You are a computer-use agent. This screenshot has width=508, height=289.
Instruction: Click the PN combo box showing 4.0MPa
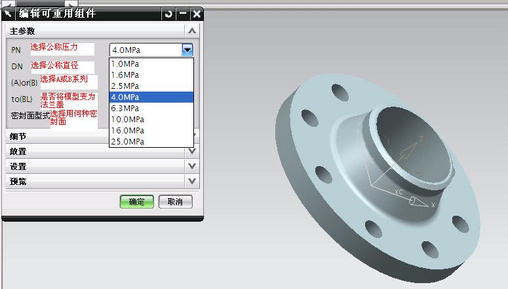click(151, 50)
